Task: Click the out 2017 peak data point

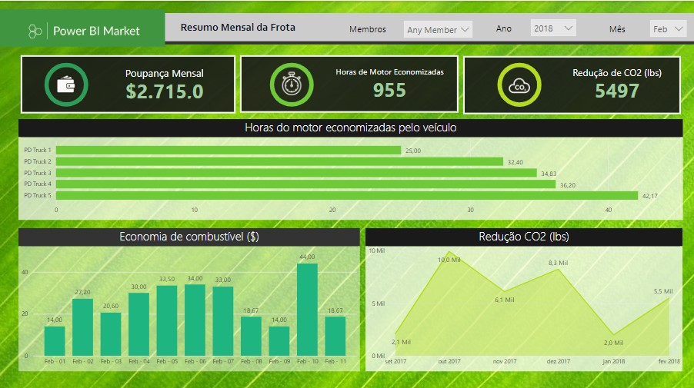Action: [449, 253]
